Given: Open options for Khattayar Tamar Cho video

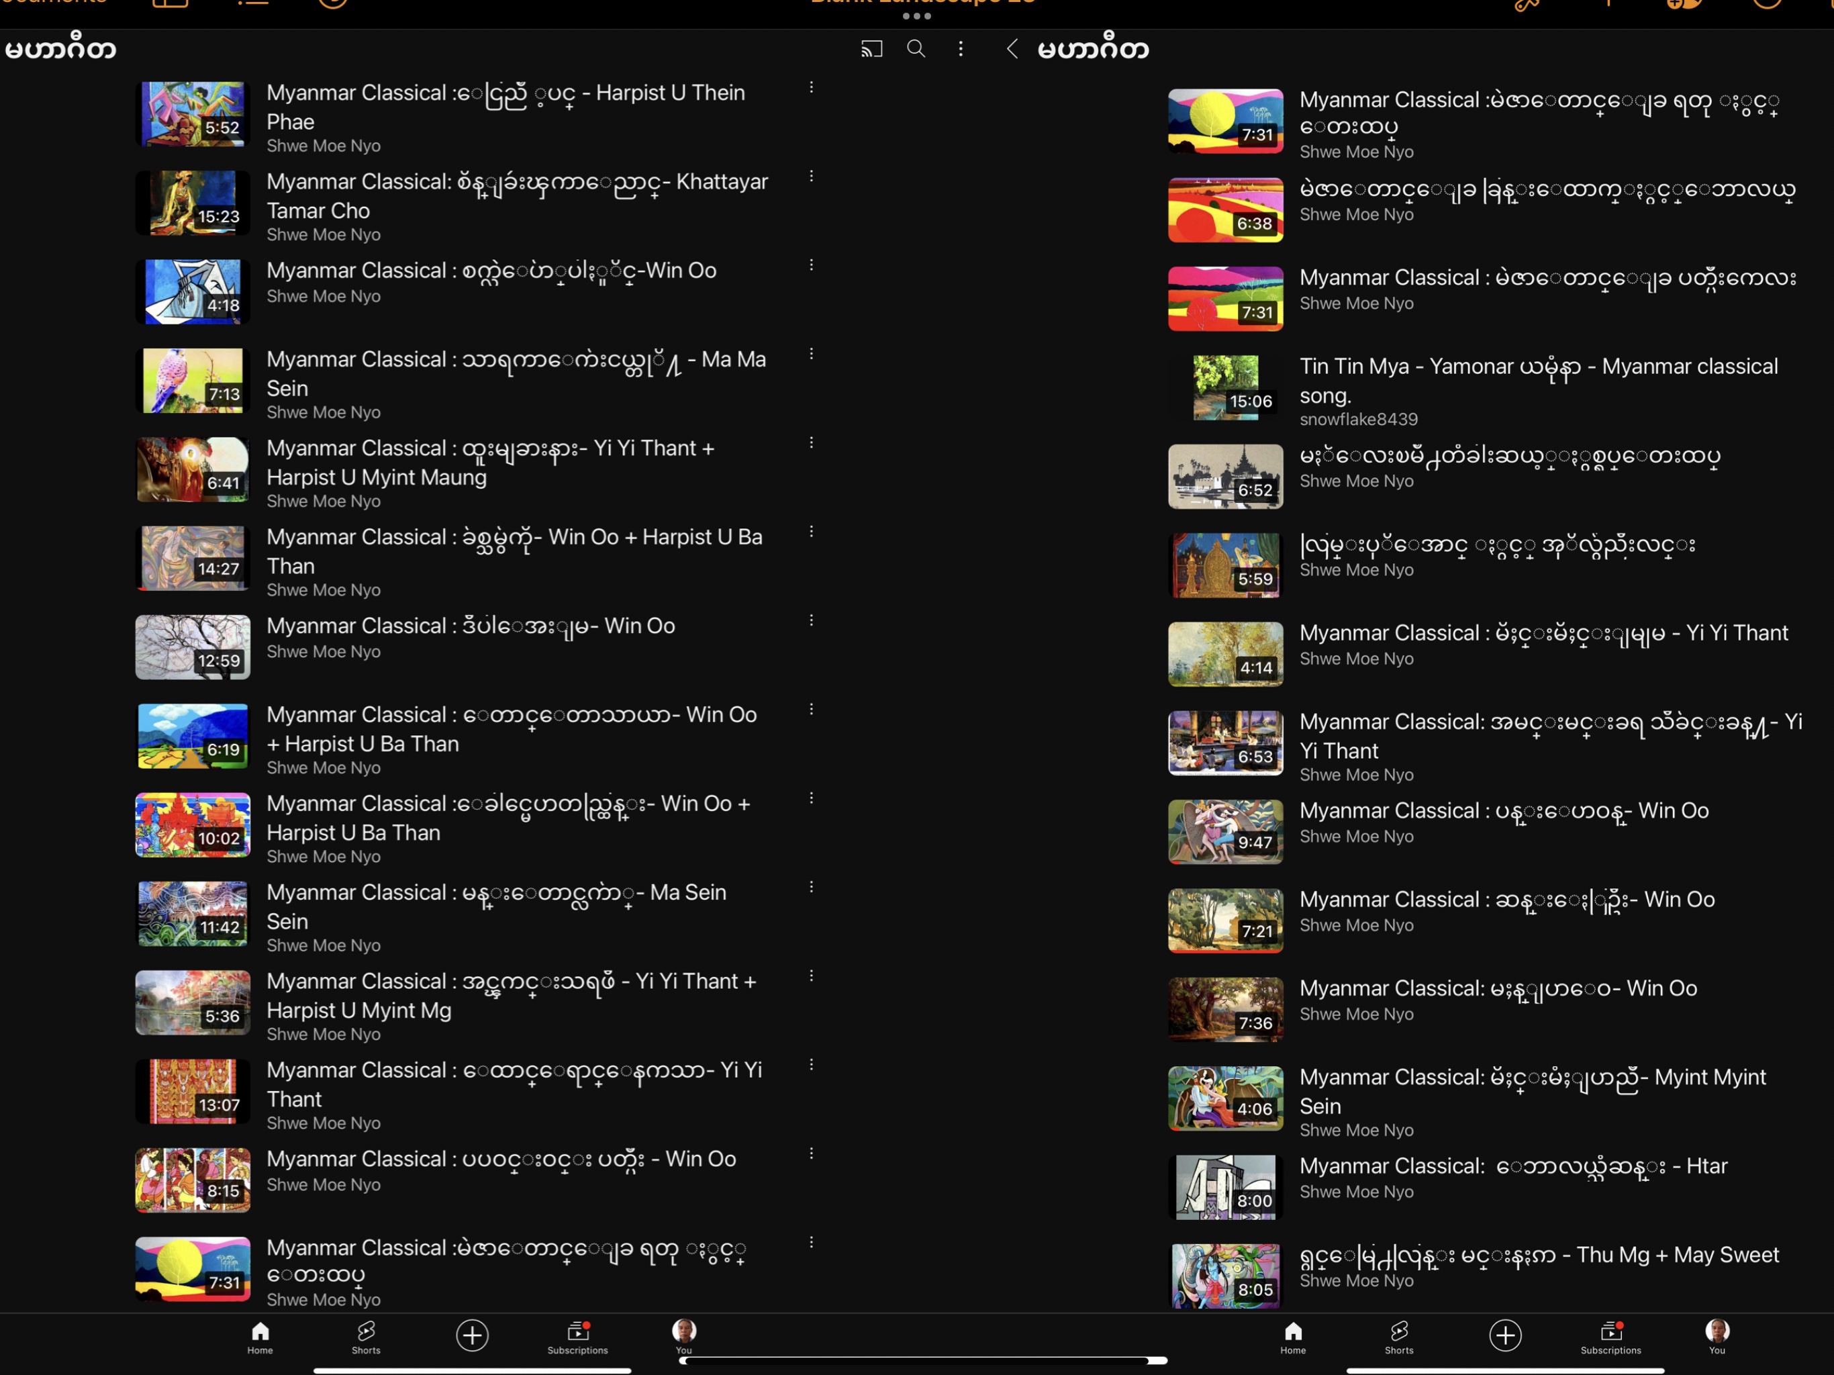Looking at the screenshot, I should click(811, 176).
